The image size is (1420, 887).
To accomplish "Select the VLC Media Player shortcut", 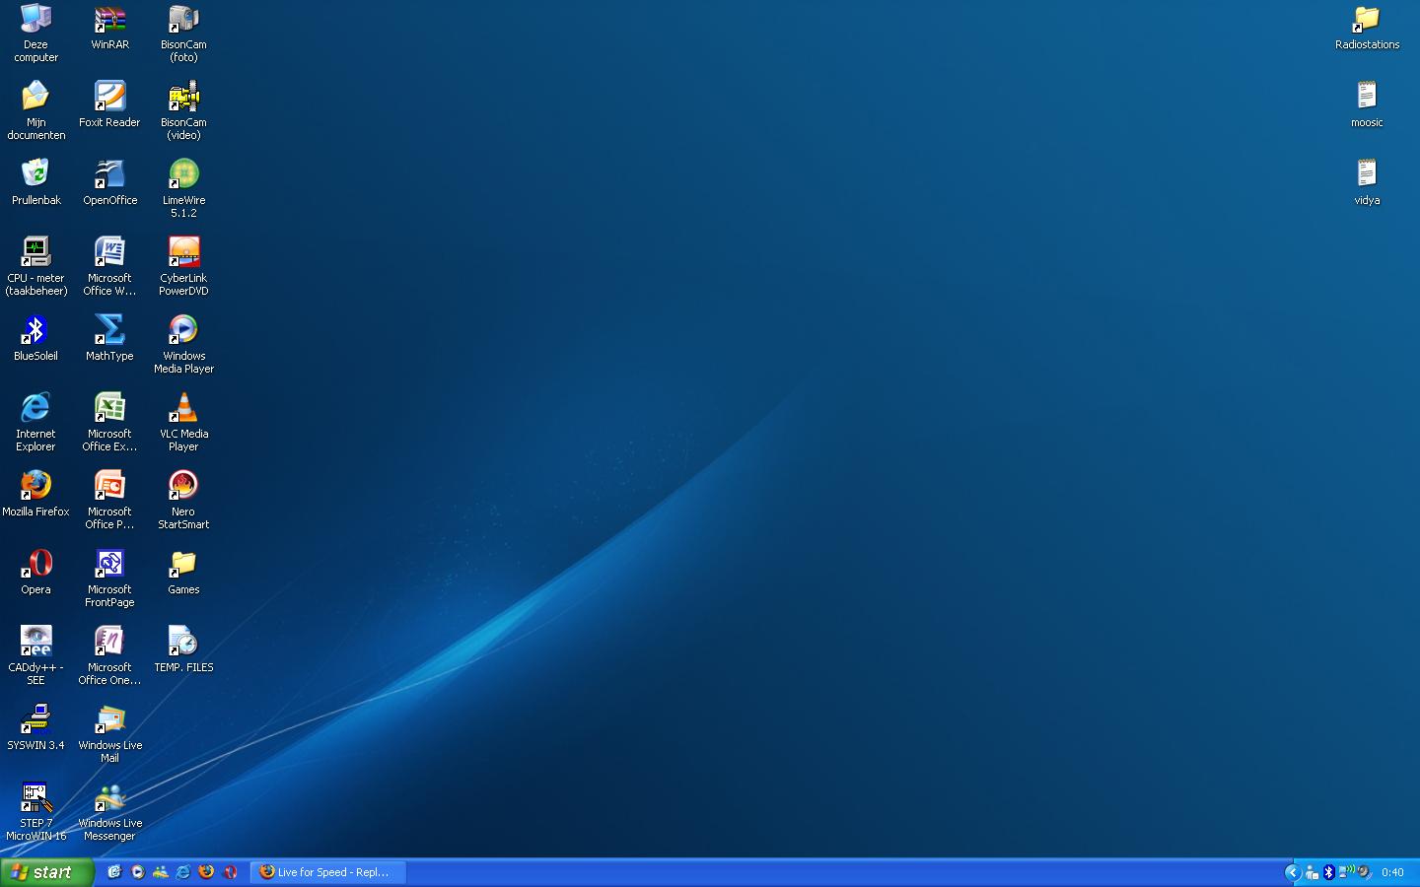I will 183,422.
